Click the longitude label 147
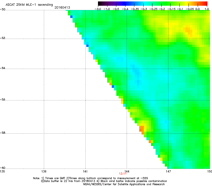212x186 pixels. (x=168, y=171)
